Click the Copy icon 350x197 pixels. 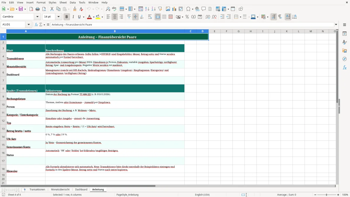(x=58, y=9)
